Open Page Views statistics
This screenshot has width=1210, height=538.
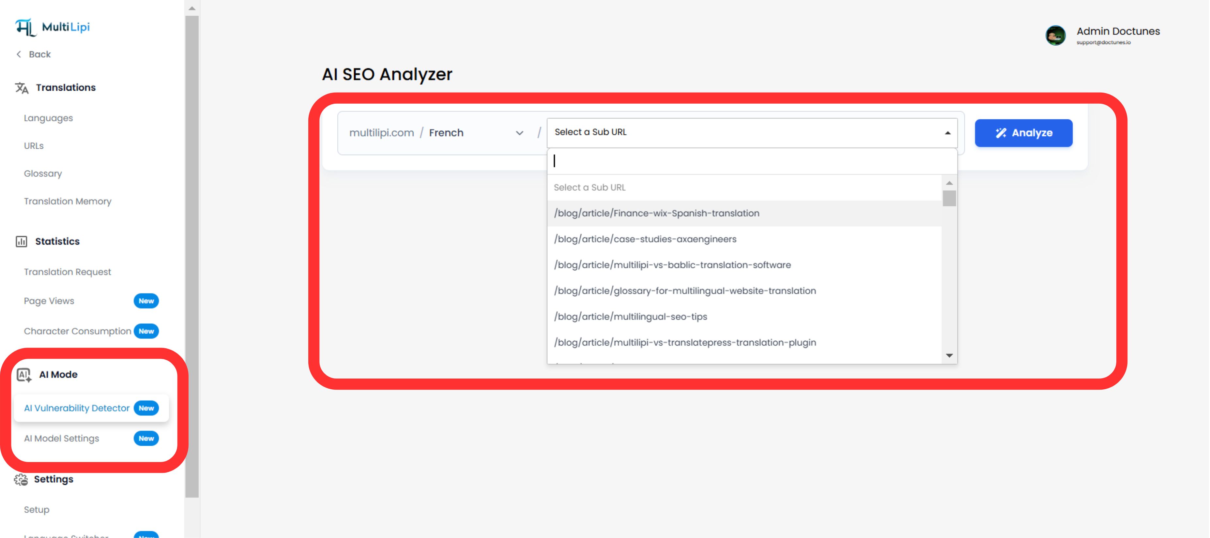(x=49, y=301)
